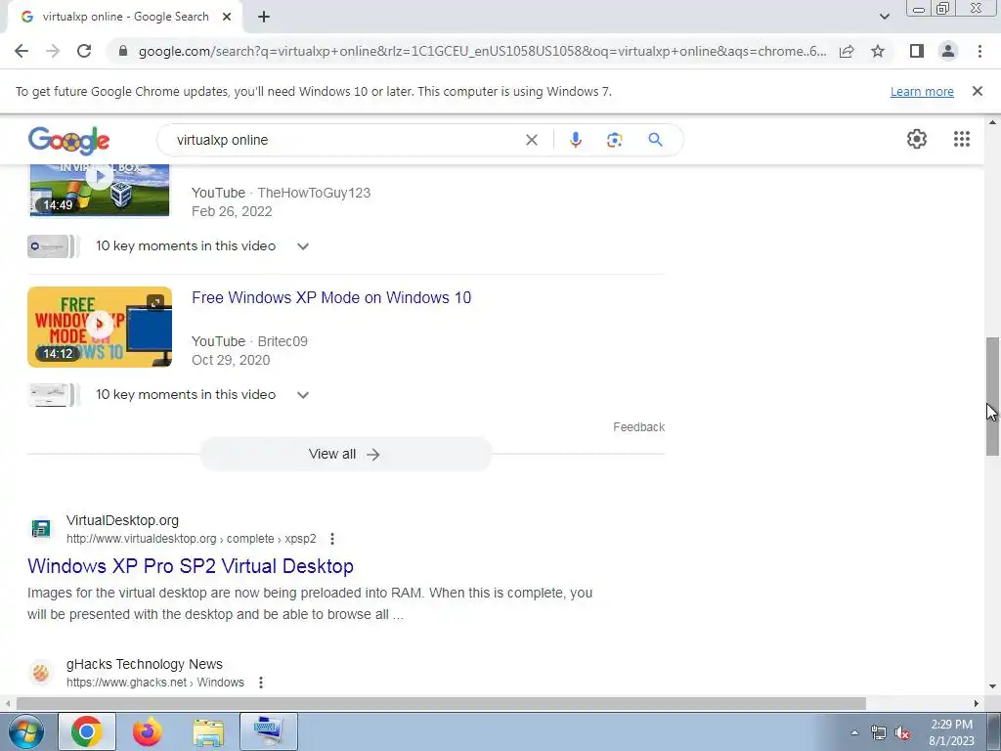
Task: Open Windows Explorer from taskbar
Action: [208, 731]
